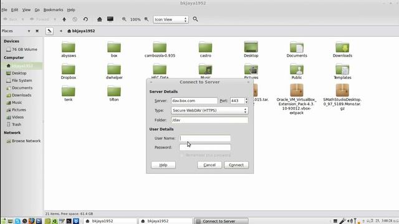Open the Bookmarks menu
This screenshot has height=224, width=399.
(53, 10)
